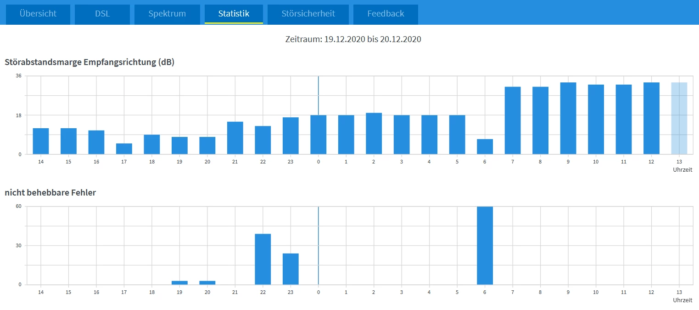The width and height of the screenshot is (699, 310).
Task: Click the hour 23 bar in Störabstandsmarge chart
Action: (x=291, y=136)
